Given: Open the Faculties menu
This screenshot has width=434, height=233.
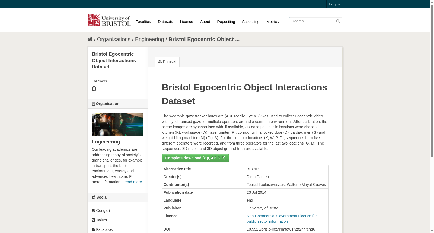Looking at the screenshot, I should (143, 22).
